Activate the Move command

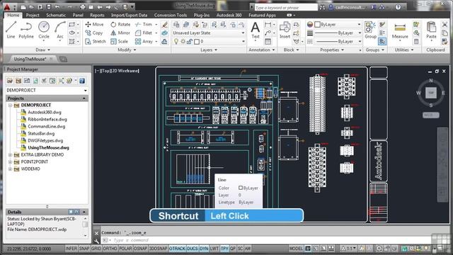94,25
